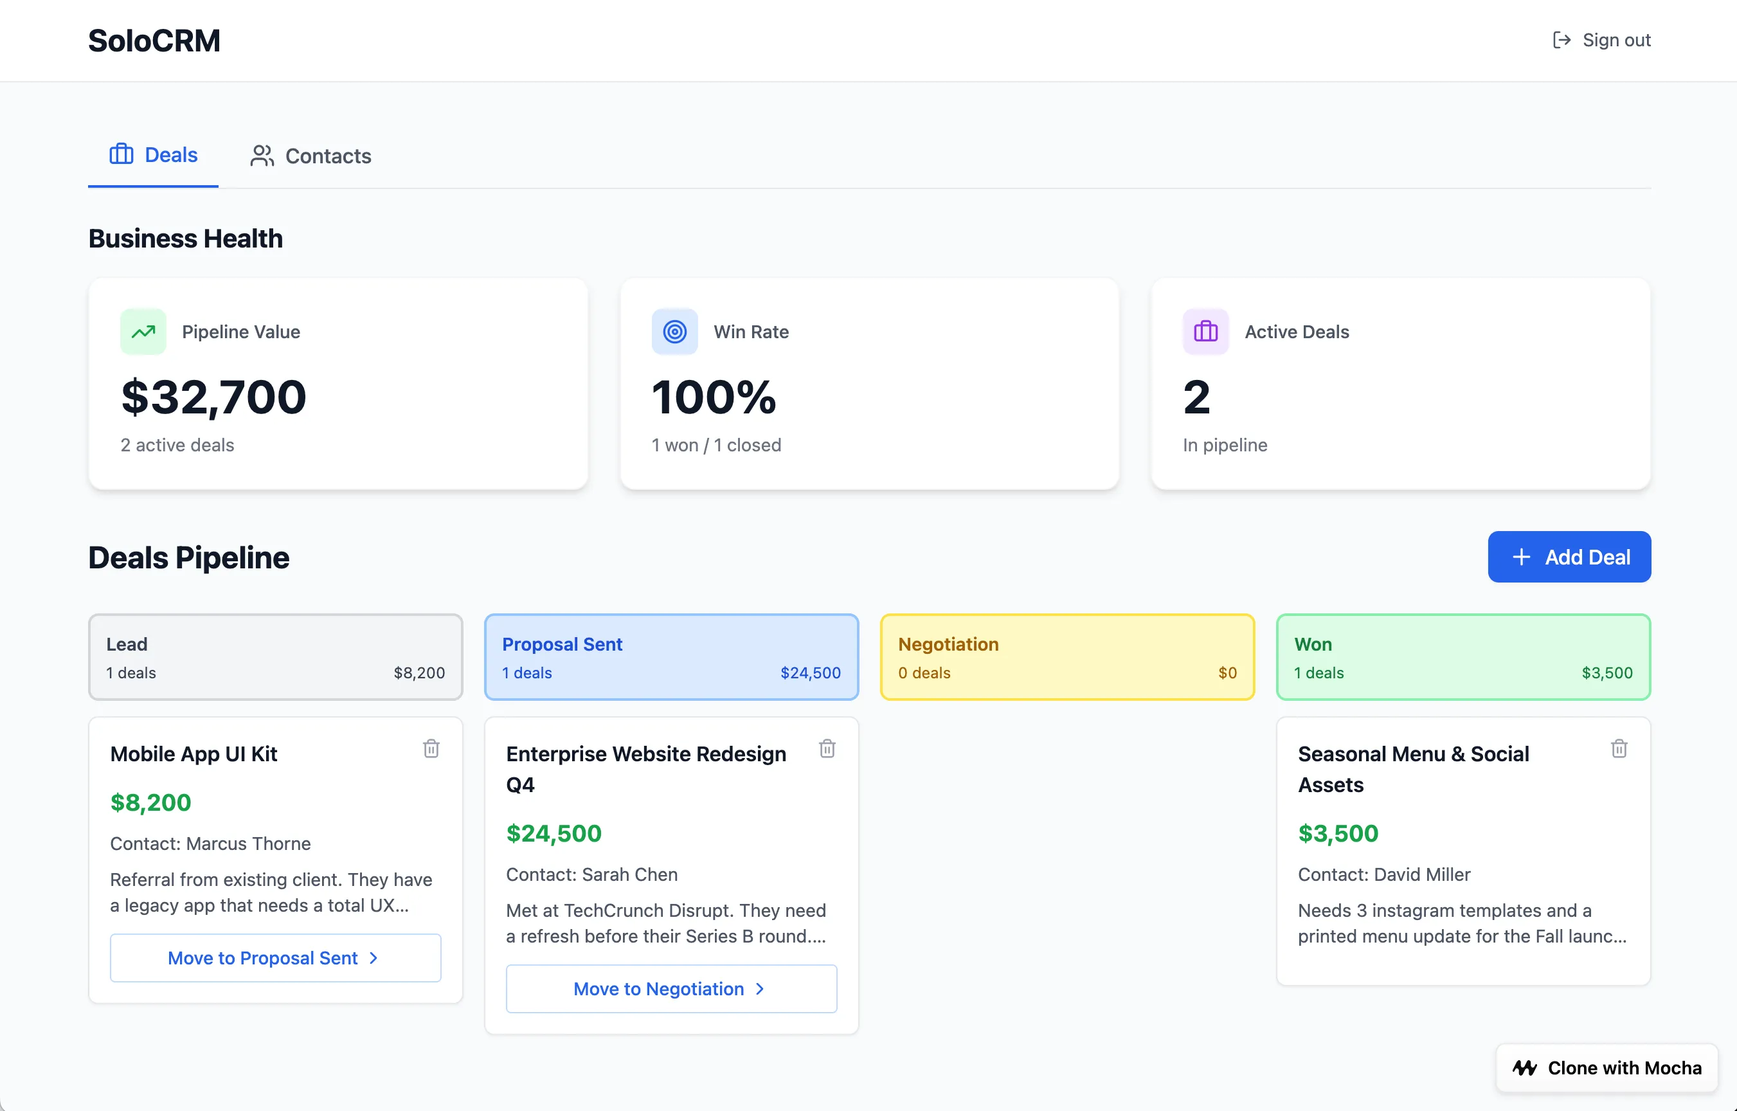
Task: Remove the Seasonal Menu & Social Assets deal
Action: tap(1619, 750)
